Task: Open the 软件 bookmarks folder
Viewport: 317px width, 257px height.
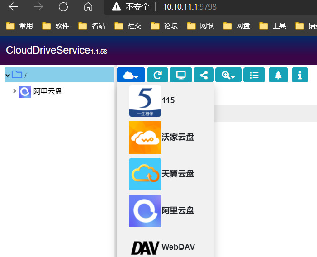Action: [x=56, y=26]
